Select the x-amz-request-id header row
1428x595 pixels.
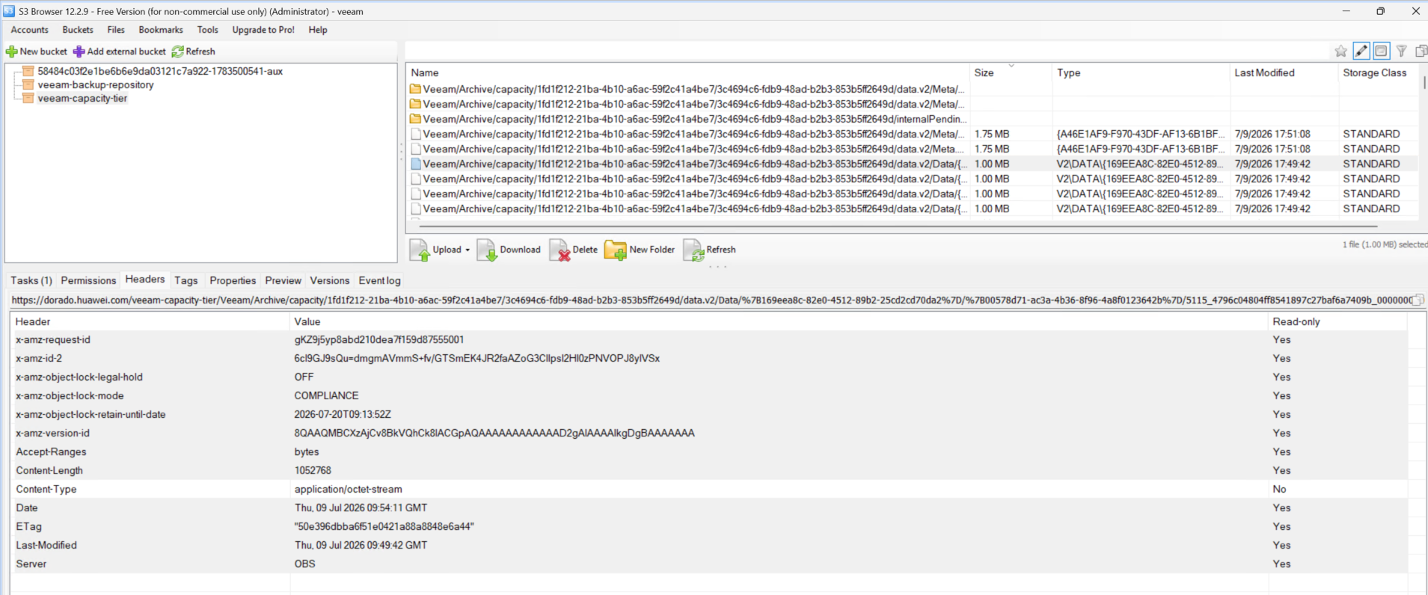[x=709, y=339]
